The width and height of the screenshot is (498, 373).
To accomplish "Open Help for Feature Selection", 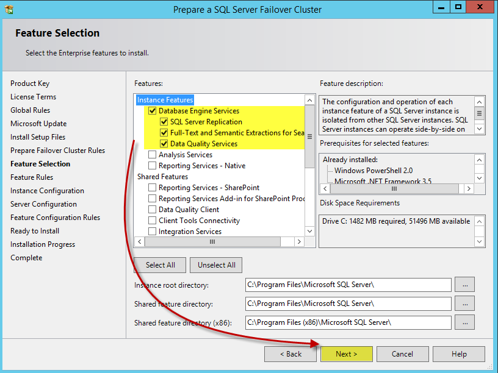I will click(x=458, y=354).
